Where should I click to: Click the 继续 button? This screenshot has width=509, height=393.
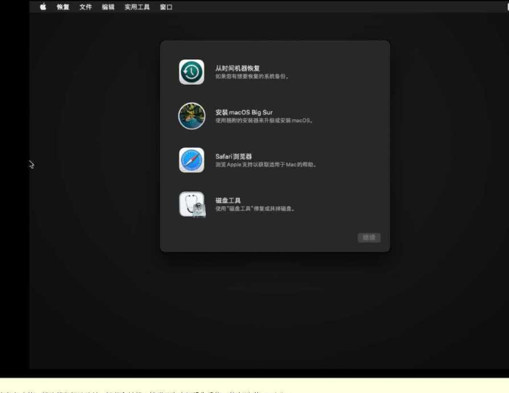tap(369, 237)
